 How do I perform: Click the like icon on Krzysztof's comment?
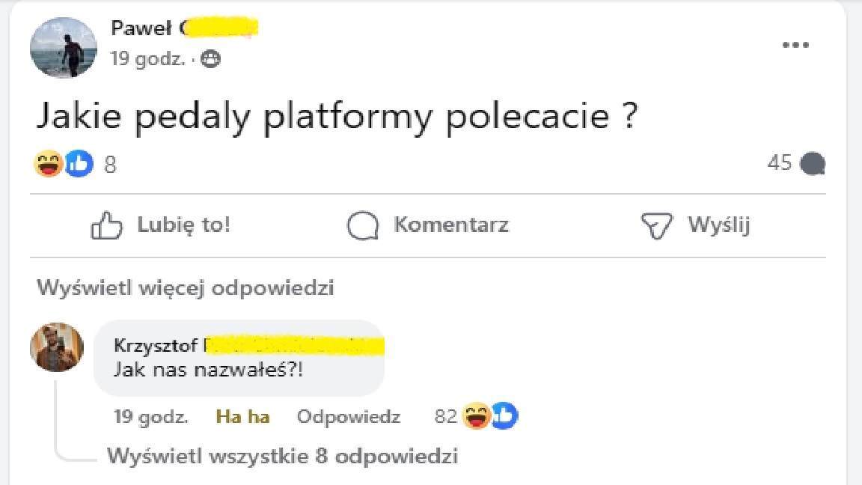click(x=505, y=416)
